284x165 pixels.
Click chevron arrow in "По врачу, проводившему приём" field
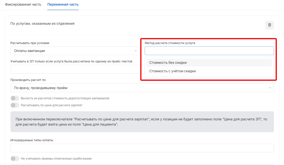[270, 88]
